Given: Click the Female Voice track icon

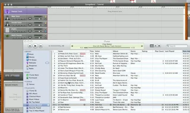Looking at the screenshot, I should [x=7, y=24].
